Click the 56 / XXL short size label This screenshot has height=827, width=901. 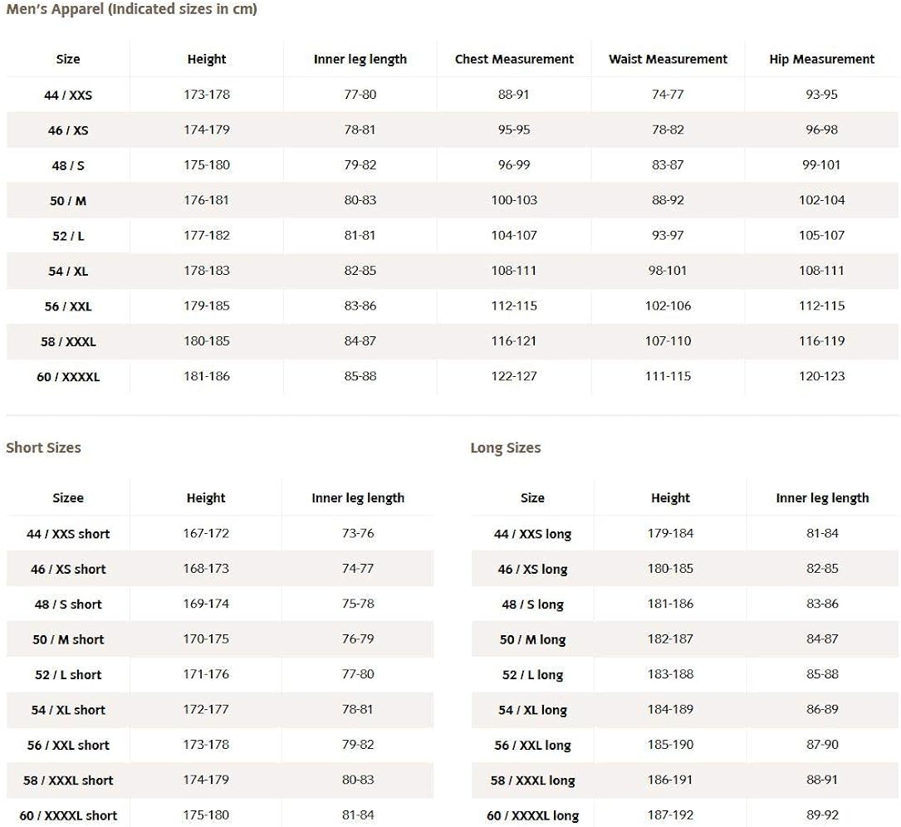point(68,746)
